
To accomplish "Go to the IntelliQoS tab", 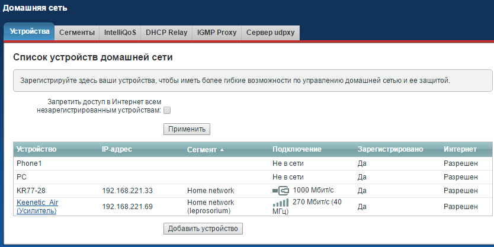I will (120, 33).
